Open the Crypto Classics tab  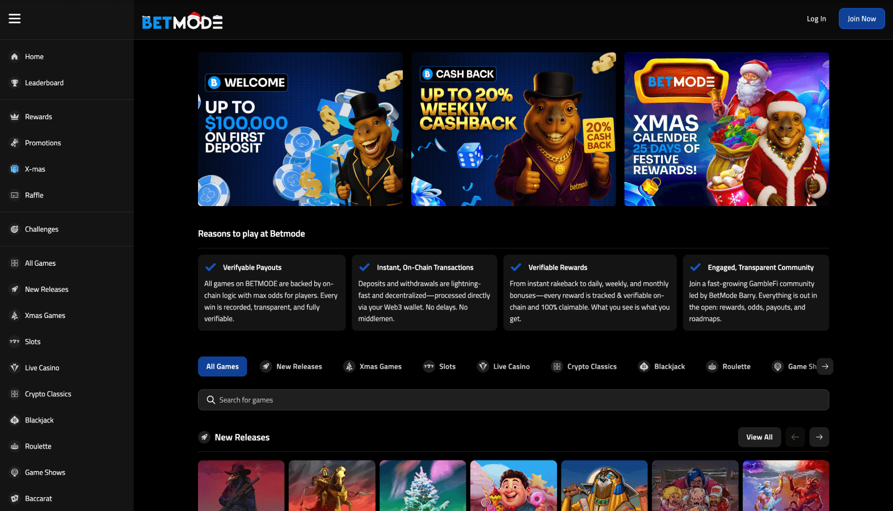point(584,367)
